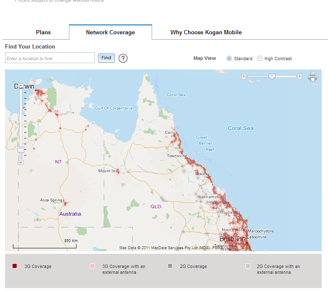Click the Rockhampton label on the map
This screenshot has width=328, height=301.
[210, 197]
